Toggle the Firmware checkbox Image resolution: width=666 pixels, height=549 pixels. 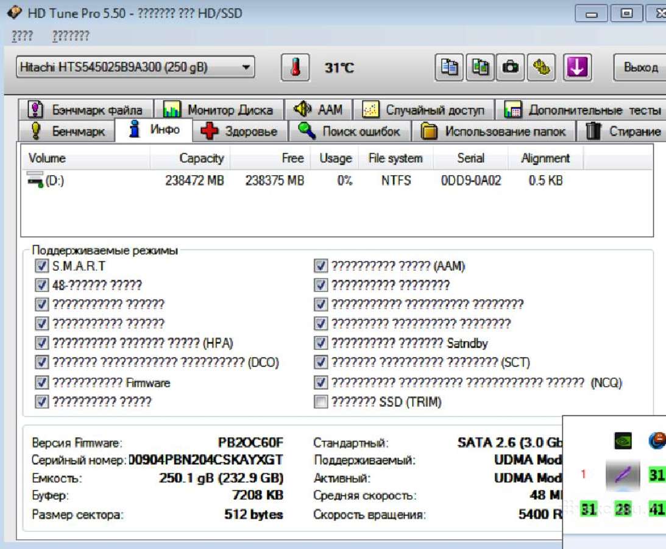[41, 382]
